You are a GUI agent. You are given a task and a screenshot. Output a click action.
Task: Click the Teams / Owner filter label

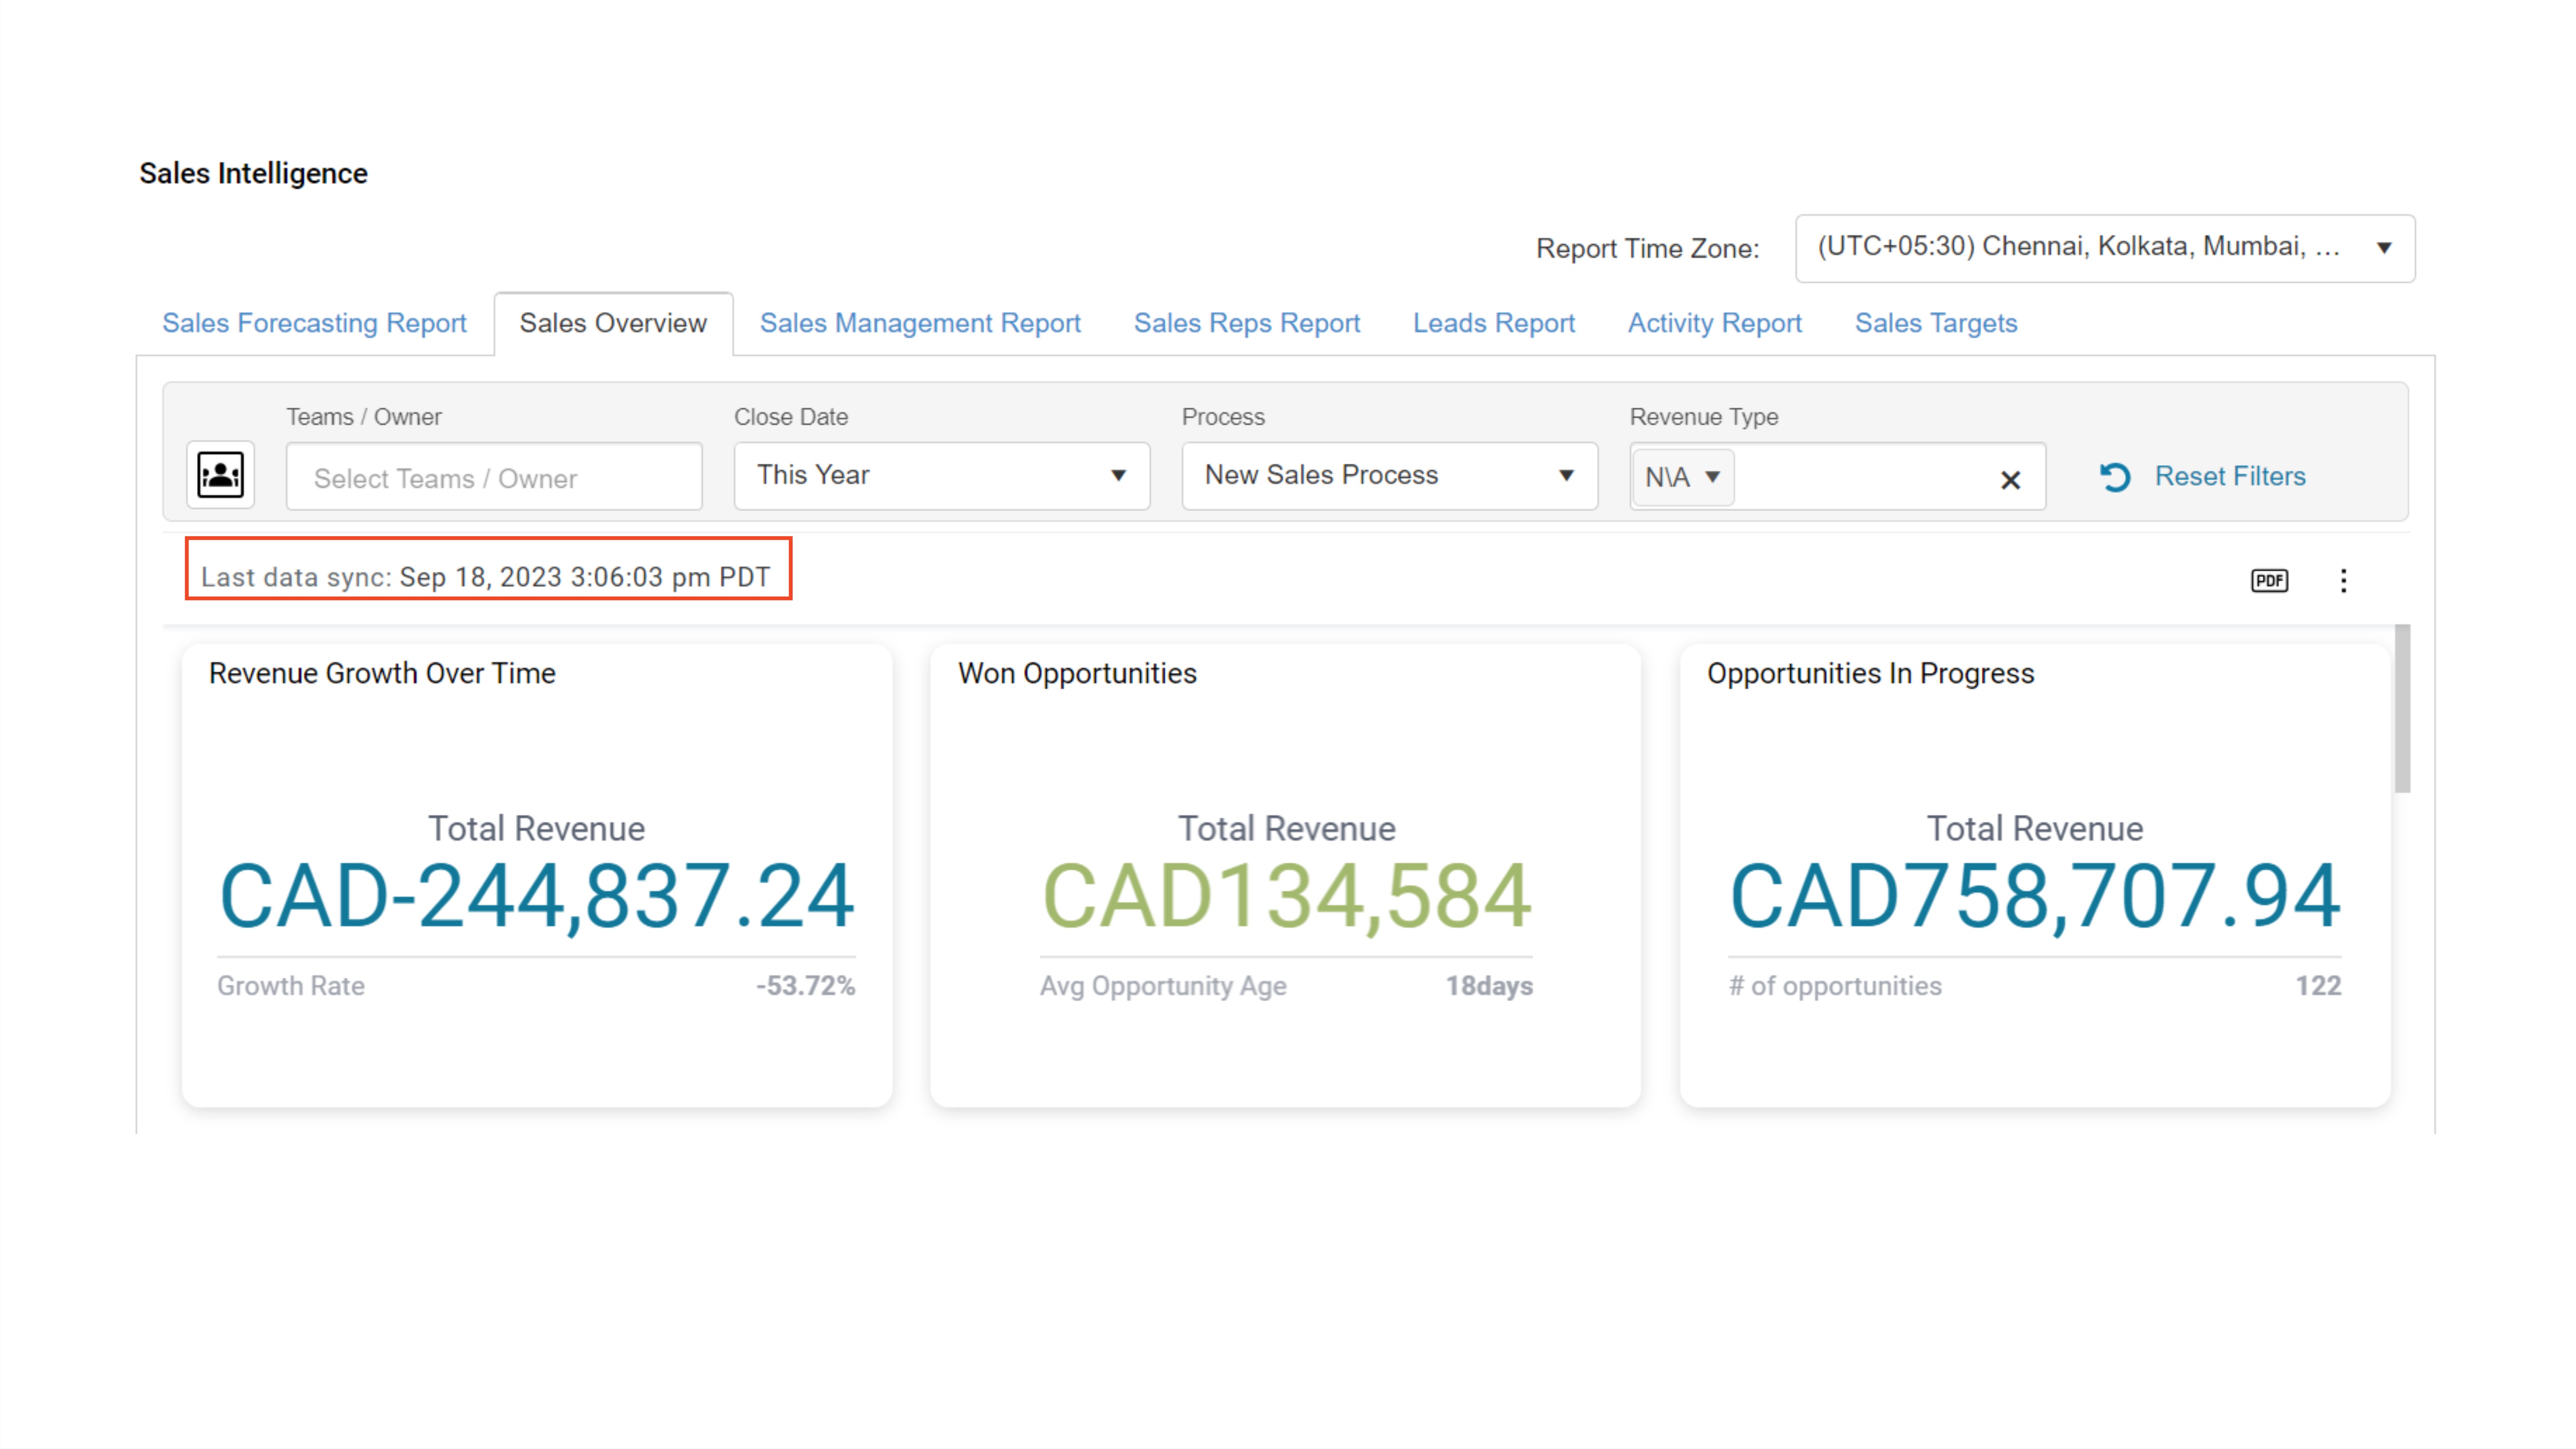click(x=364, y=417)
